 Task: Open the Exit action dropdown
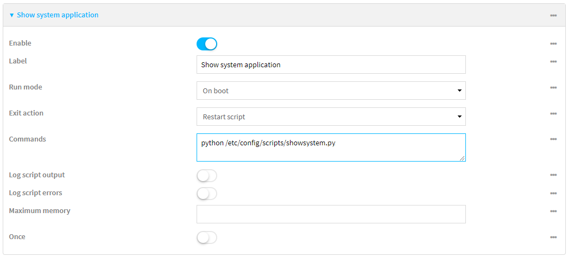(x=331, y=117)
